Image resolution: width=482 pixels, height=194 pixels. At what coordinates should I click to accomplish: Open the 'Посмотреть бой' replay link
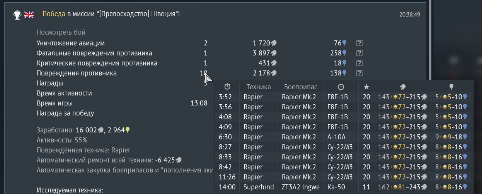tap(61, 33)
